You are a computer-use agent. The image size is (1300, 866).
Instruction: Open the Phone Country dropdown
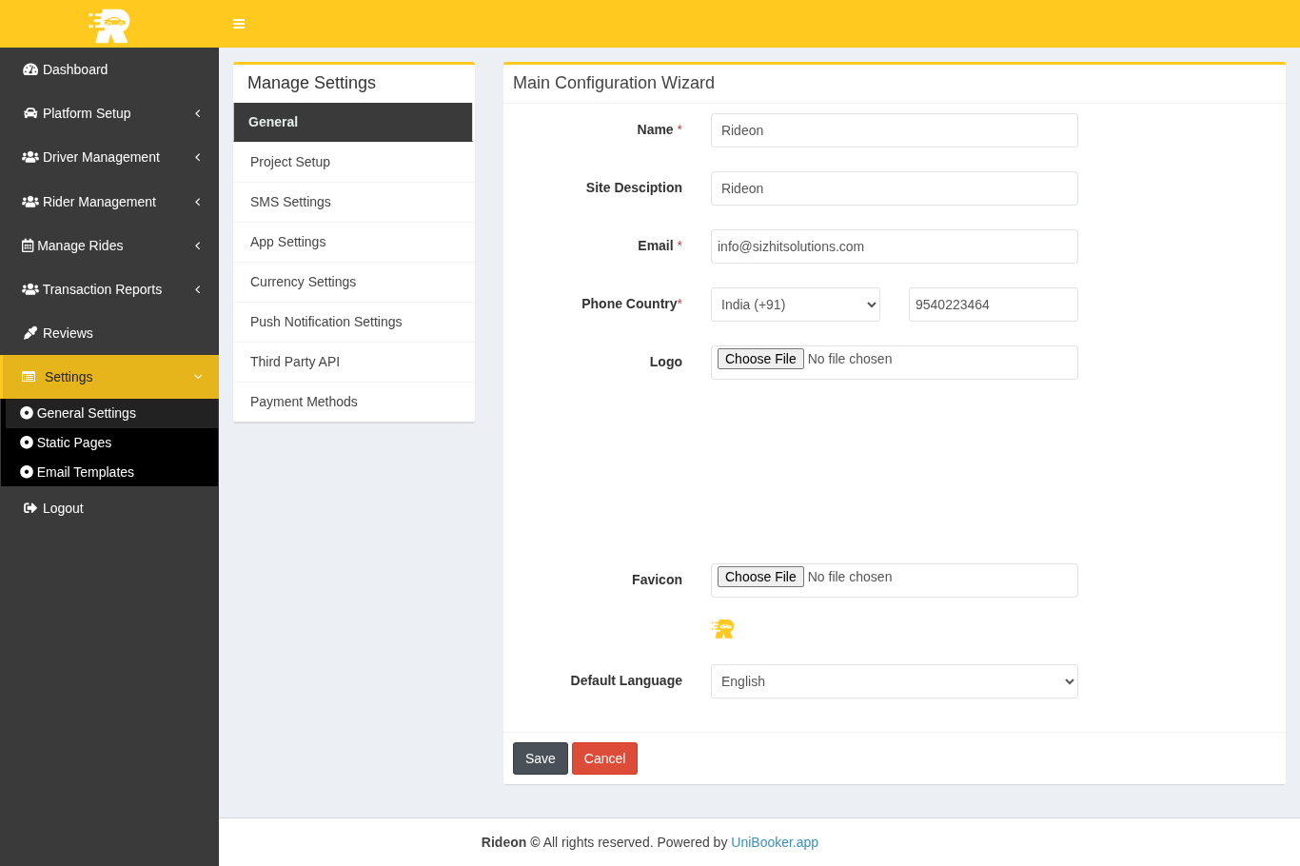click(795, 305)
